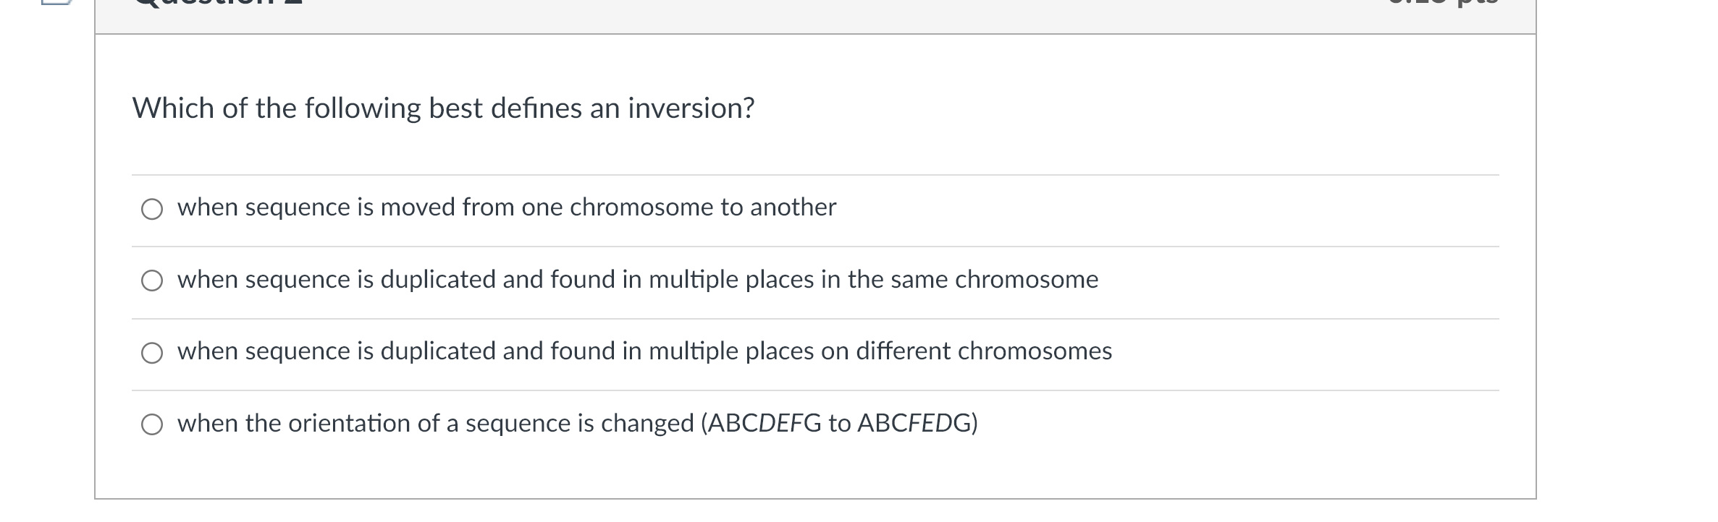Click the empty radio next to different chromosomes option
1718x522 pixels.
[152, 354]
